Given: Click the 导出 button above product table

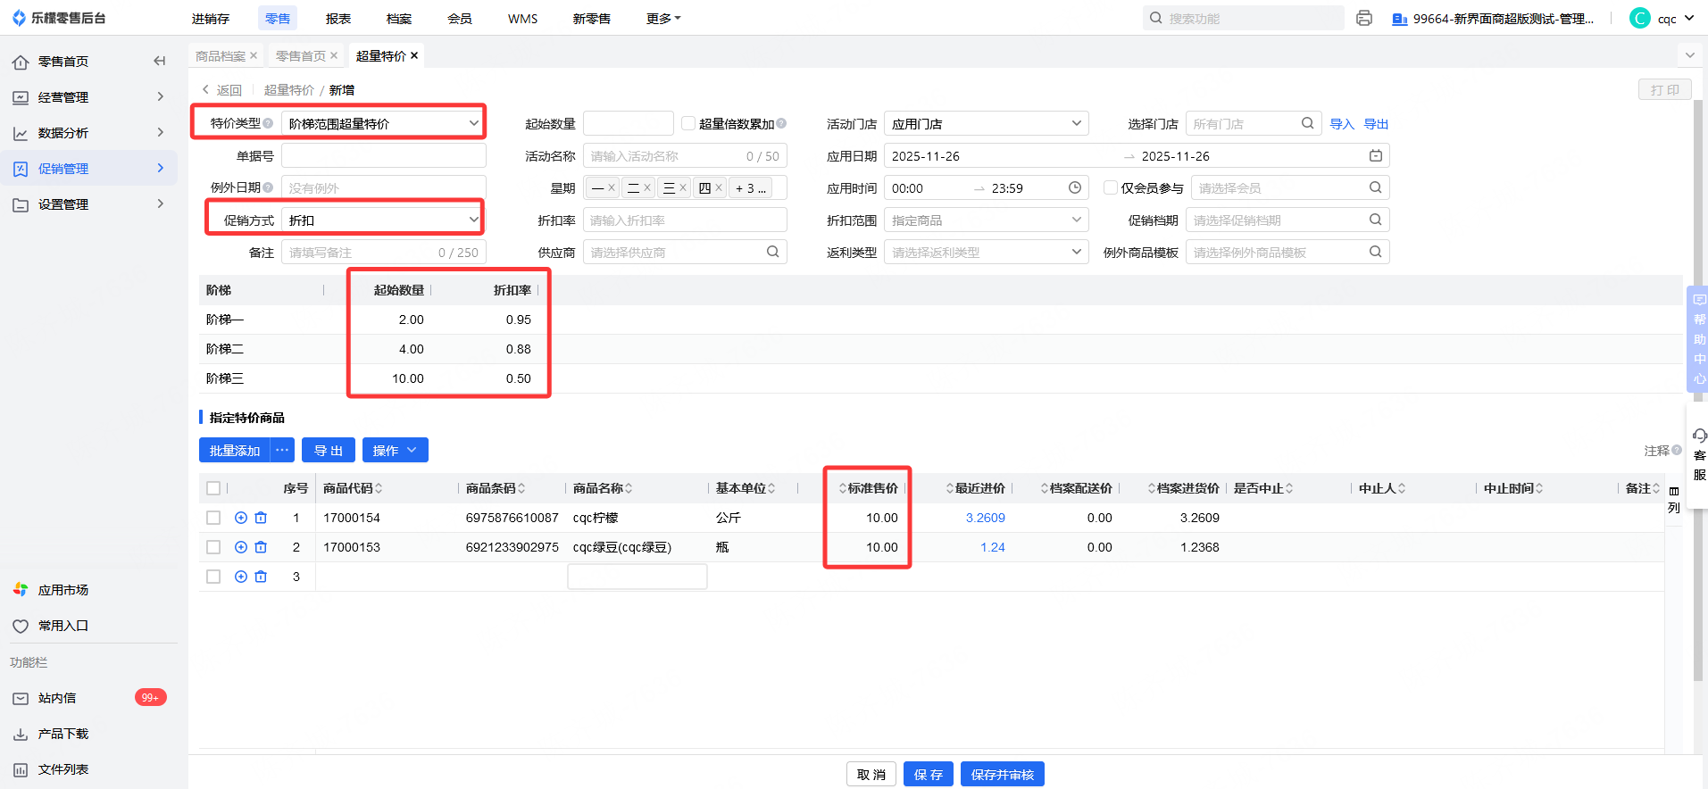Looking at the screenshot, I should click(329, 450).
